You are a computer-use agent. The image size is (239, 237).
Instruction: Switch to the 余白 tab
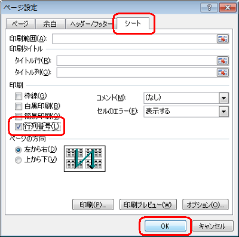click(50, 24)
